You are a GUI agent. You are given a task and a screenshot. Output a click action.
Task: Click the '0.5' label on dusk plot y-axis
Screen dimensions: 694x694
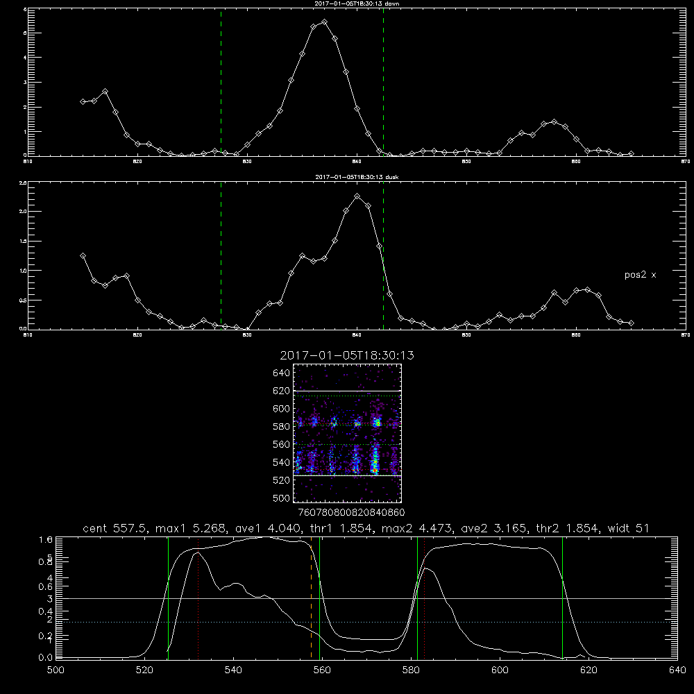[x=23, y=300]
